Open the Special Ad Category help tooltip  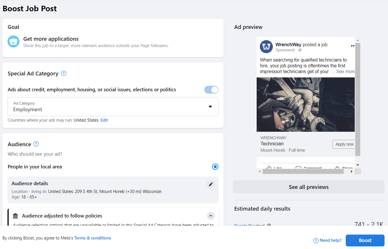coord(63,73)
